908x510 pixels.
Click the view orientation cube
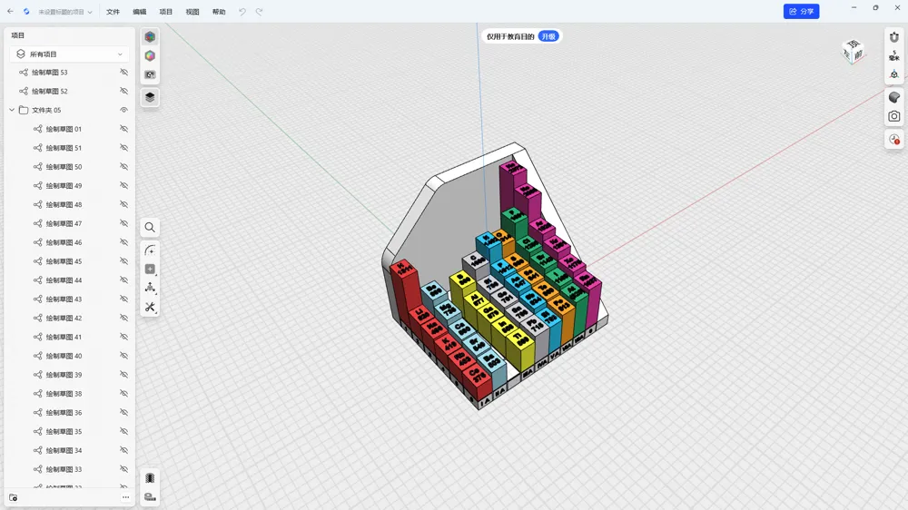853,52
